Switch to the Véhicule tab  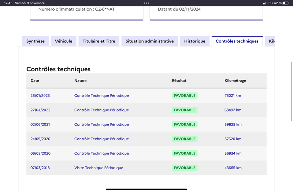63,41
